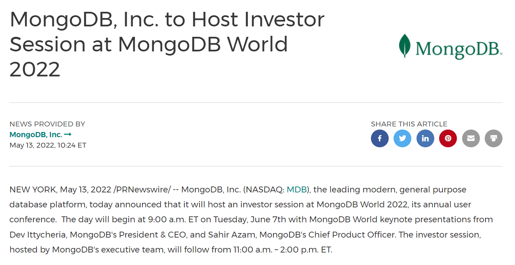Image resolution: width=515 pixels, height=265 pixels.
Task: Click the NEW YORK dateline text
Action: tap(33, 190)
